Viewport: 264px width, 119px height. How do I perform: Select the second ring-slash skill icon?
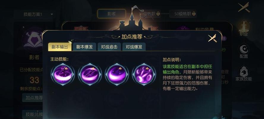(x=90, y=74)
